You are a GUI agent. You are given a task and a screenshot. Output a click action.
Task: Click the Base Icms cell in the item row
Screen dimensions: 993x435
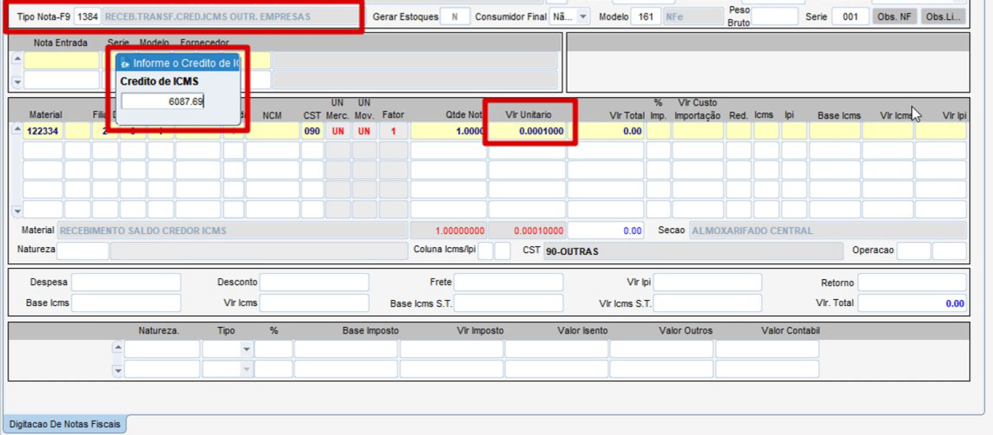click(x=835, y=131)
